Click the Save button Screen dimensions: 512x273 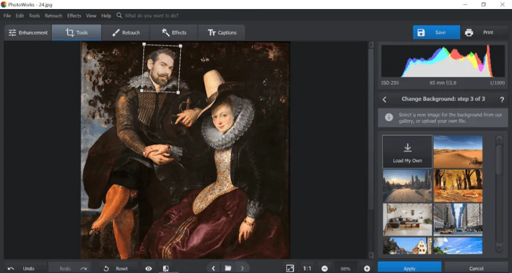[436, 32]
